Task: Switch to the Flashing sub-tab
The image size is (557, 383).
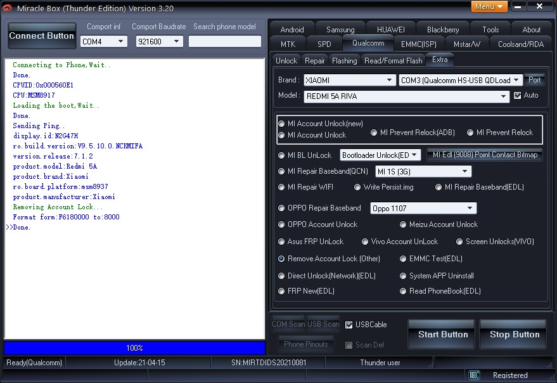Action: coord(344,61)
